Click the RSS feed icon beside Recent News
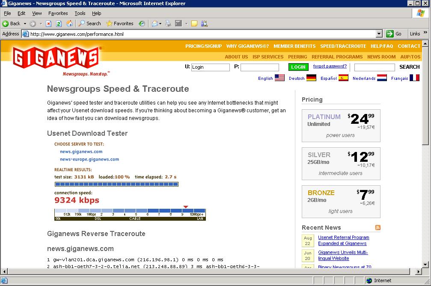Viewport: 431px width, 286px height. pyautogui.click(x=377, y=228)
